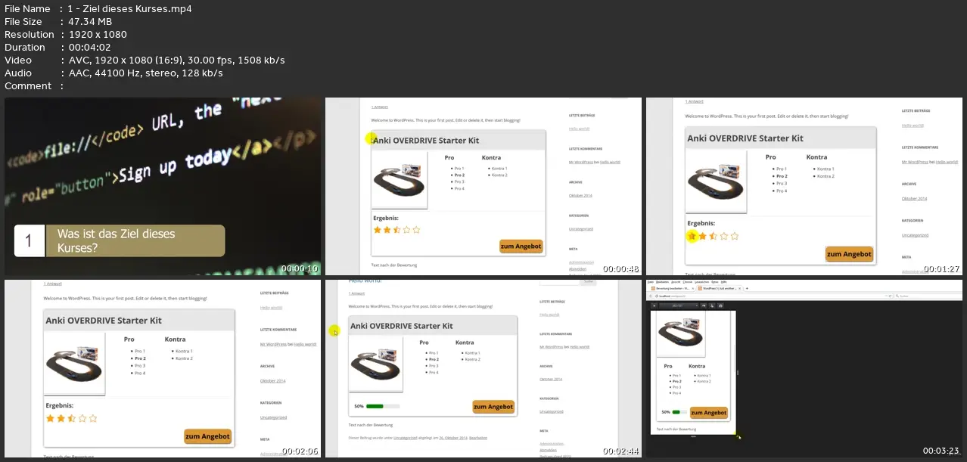Open 'Mr WordPress' link in the 00:02:44 frame
Viewport: 967px width, 462px height.
(x=552, y=346)
